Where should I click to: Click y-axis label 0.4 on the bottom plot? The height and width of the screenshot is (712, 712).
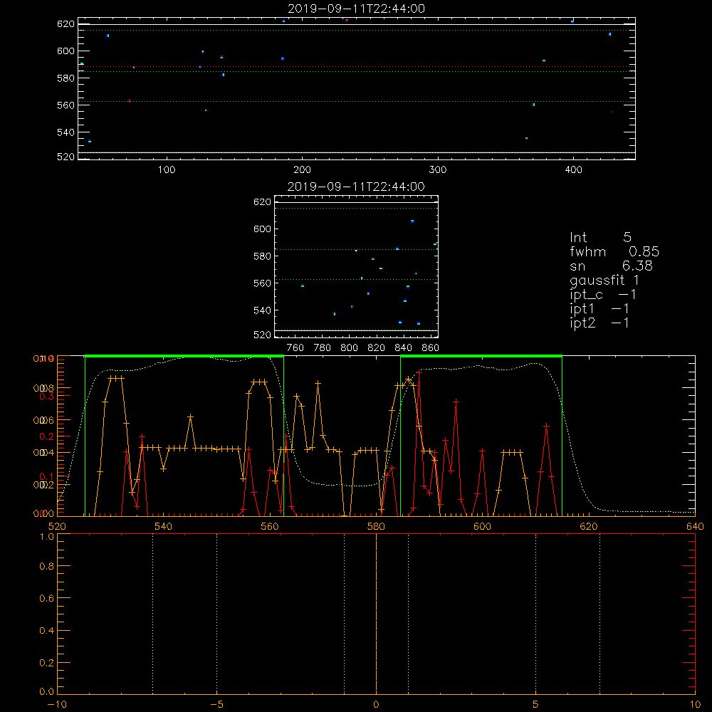point(47,631)
